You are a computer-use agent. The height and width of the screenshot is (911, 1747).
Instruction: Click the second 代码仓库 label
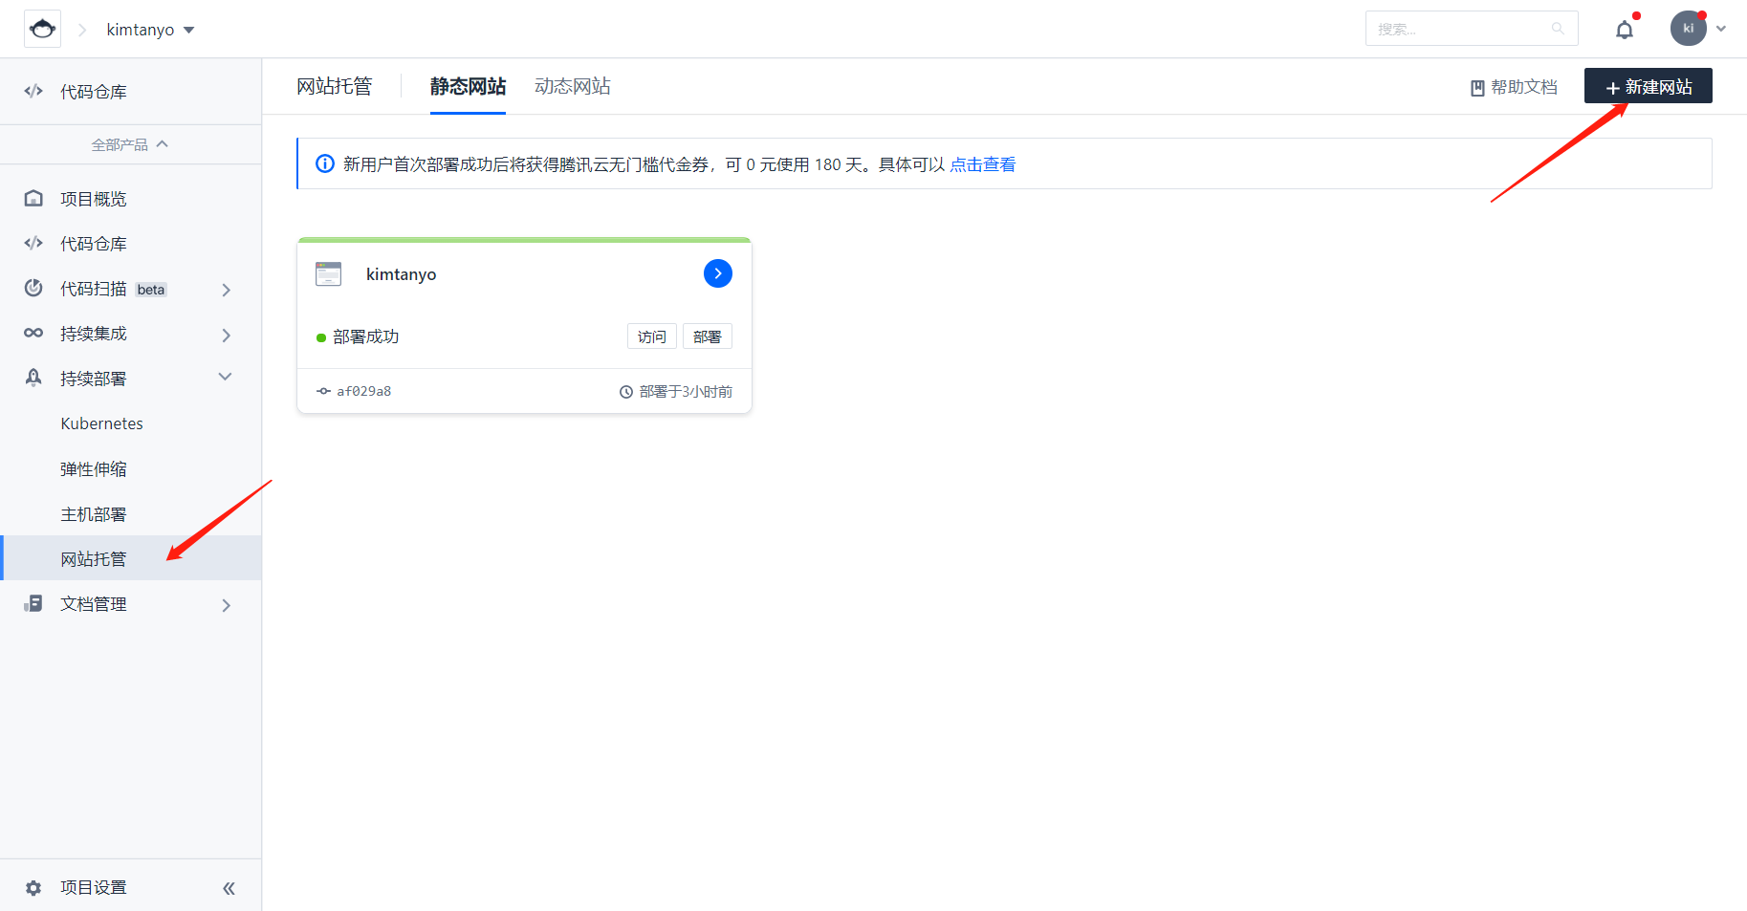point(94,244)
